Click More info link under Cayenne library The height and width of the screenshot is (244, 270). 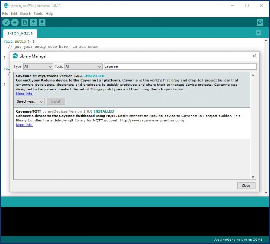pyautogui.click(x=24, y=94)
